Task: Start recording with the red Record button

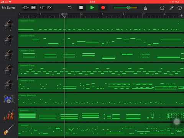Action: (103, 8)
